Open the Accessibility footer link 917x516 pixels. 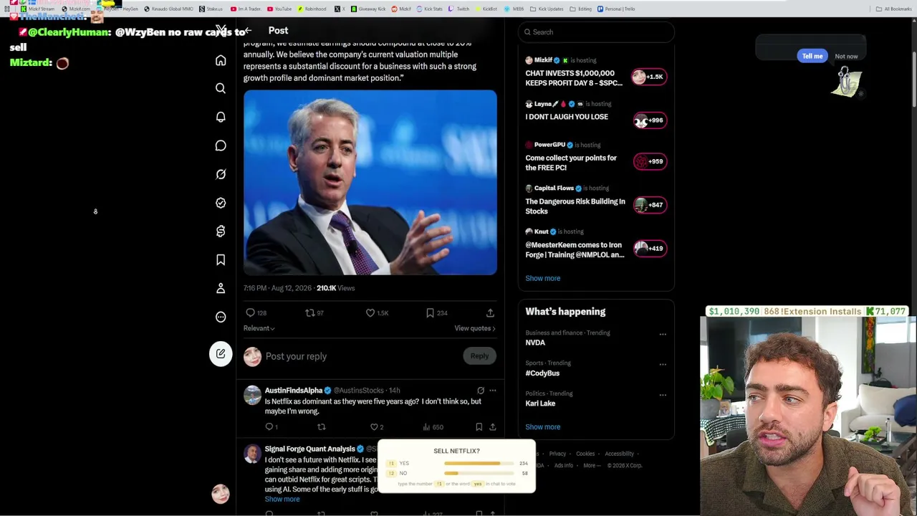click(x=619, y=454)
